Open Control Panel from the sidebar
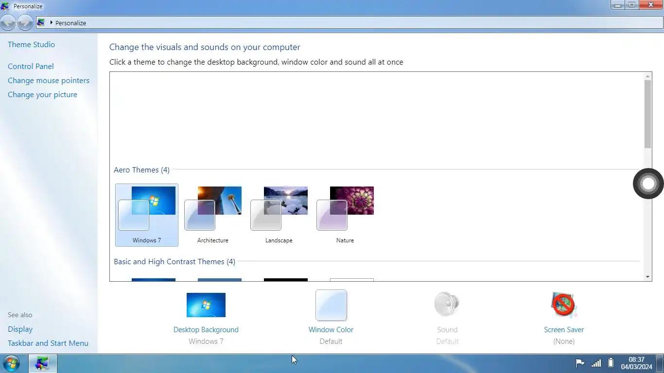 coord(31,66)
